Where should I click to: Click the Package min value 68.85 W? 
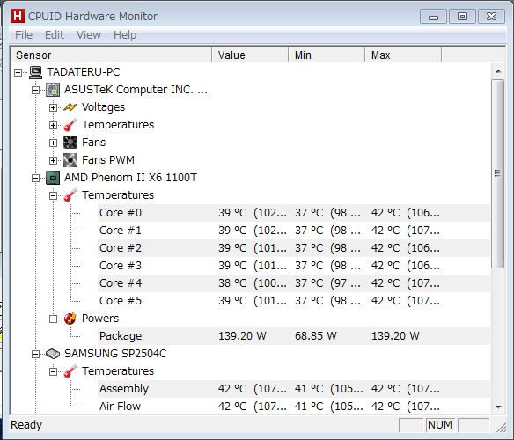pos(316,336)
